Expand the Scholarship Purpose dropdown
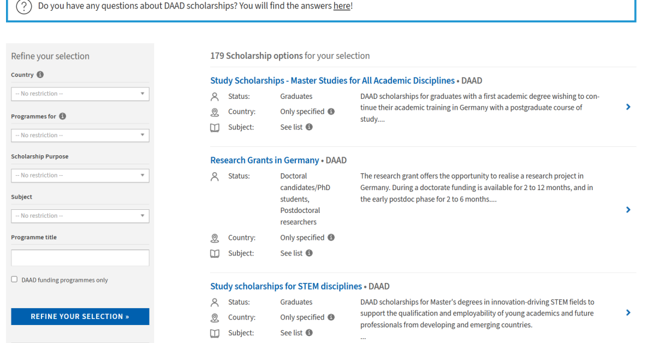This screenshot has height=343, width=648. (80, 176)
